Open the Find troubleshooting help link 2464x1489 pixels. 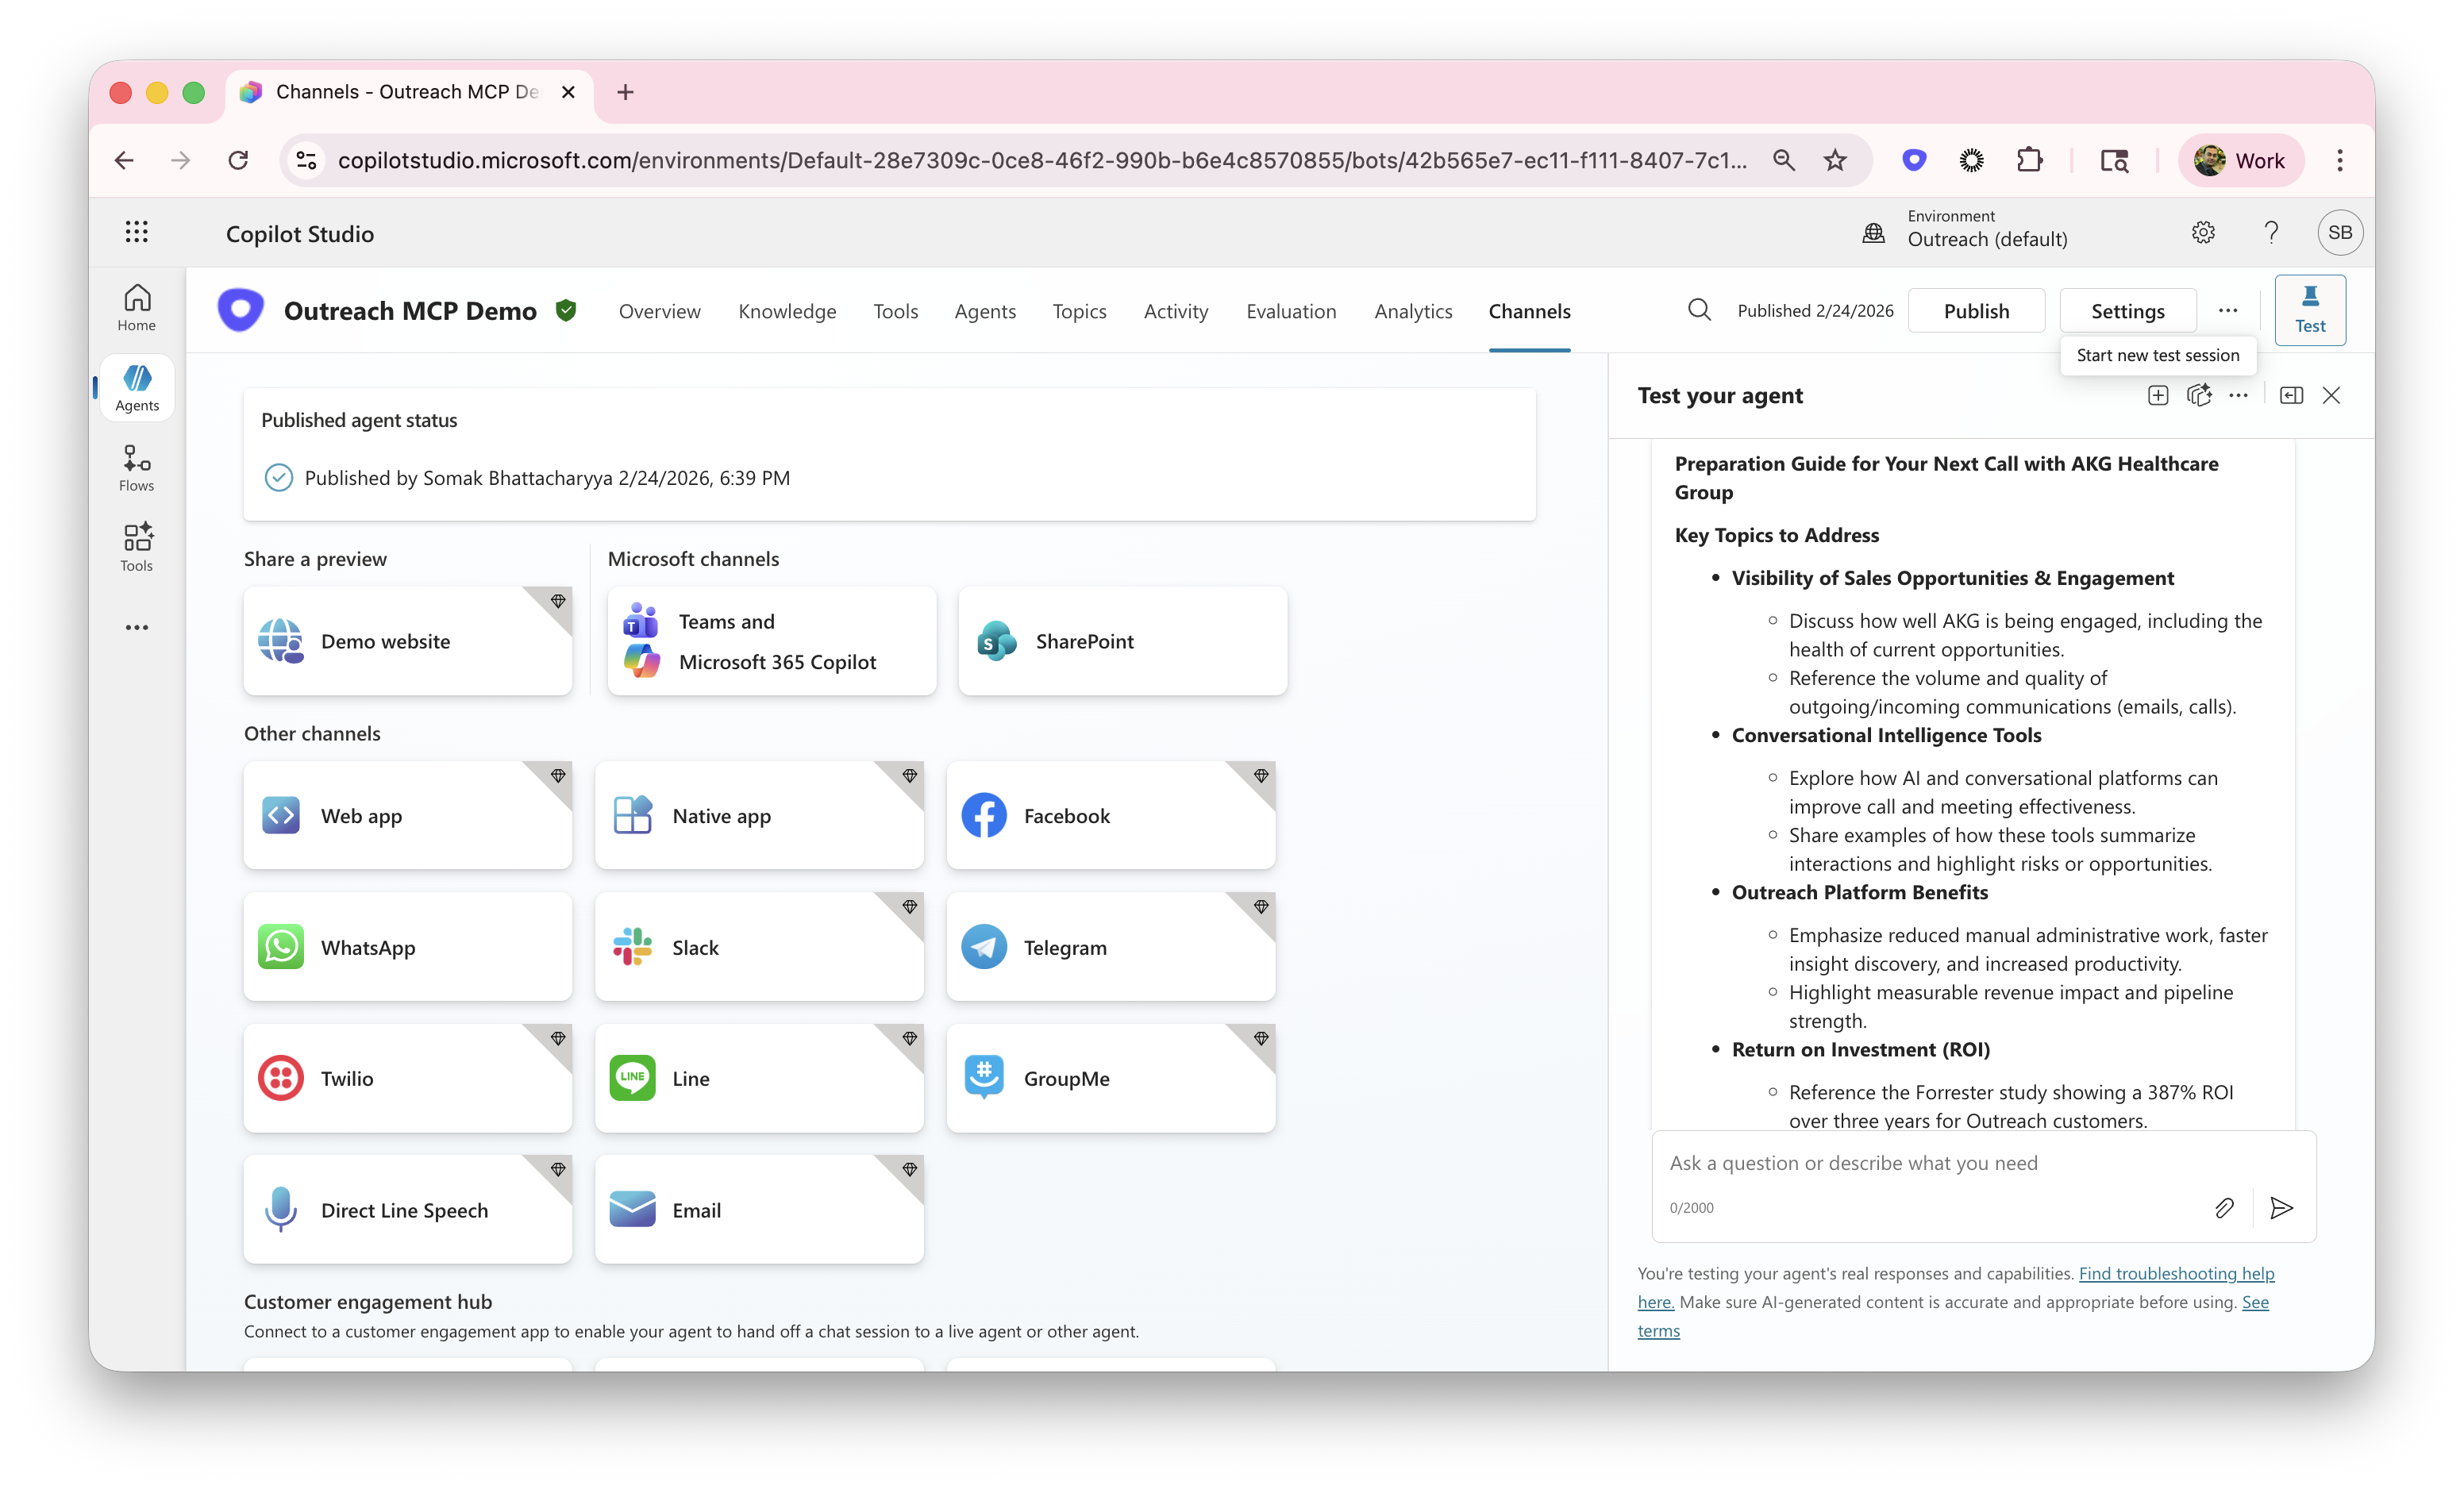click(2176, 1273)
